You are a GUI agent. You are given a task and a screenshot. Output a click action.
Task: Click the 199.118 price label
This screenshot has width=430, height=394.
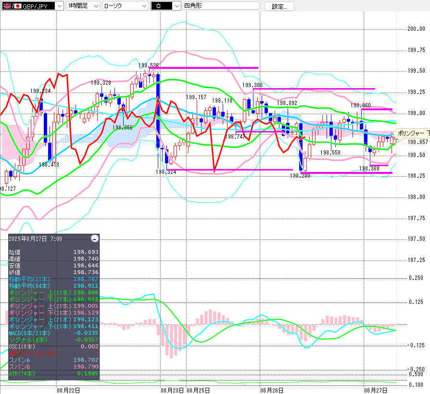[x=222, y=101]
